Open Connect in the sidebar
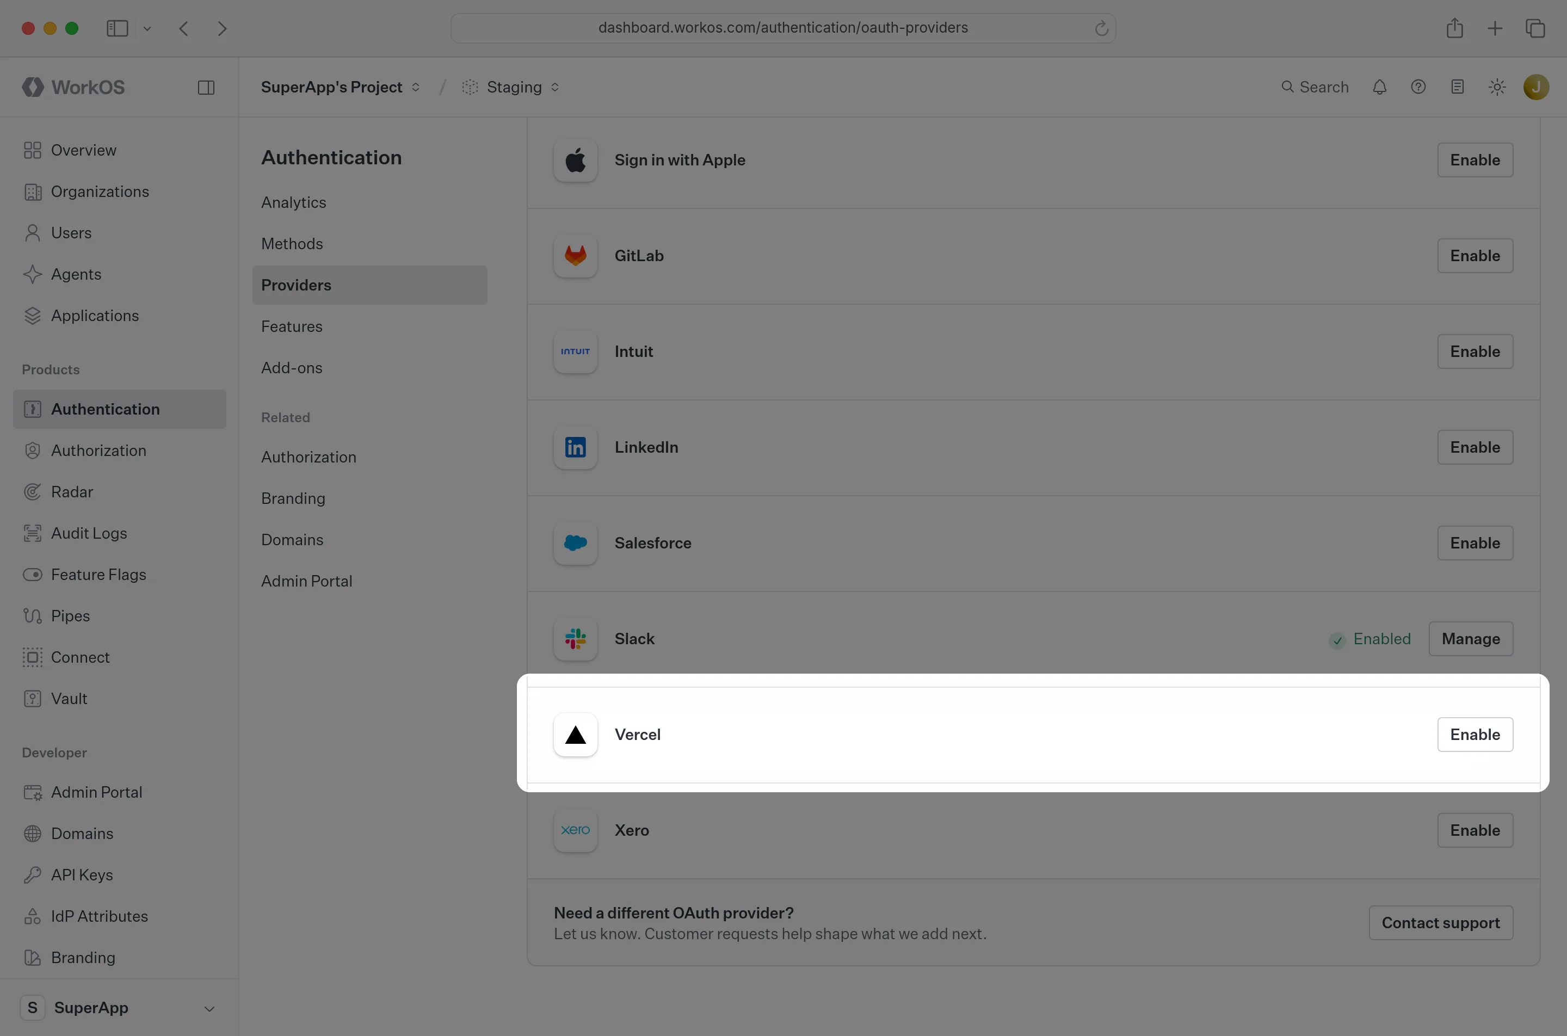 point(120,657)
